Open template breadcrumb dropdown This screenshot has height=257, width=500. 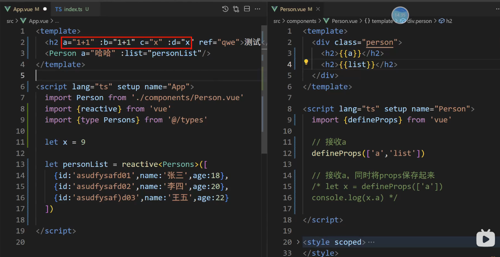click(x=382, y=21)
